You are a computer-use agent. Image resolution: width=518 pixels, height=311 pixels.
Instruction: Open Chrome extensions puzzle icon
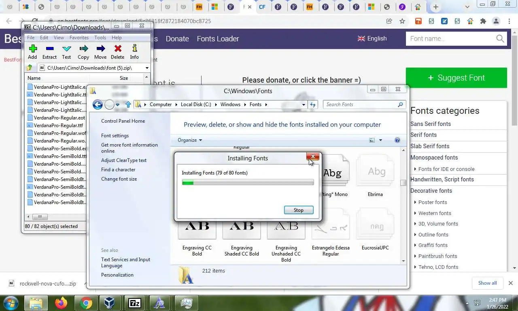[x=483, y=21]
